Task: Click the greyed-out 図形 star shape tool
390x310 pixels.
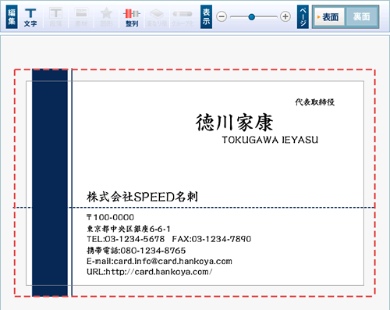Action: [x=106, y=17]
